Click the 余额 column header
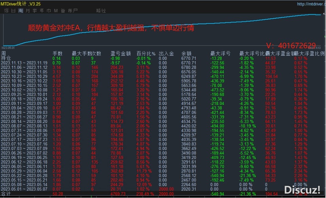The width and height of the screenshot is (326, 198). pyautogui.click(x=186, y=54)
